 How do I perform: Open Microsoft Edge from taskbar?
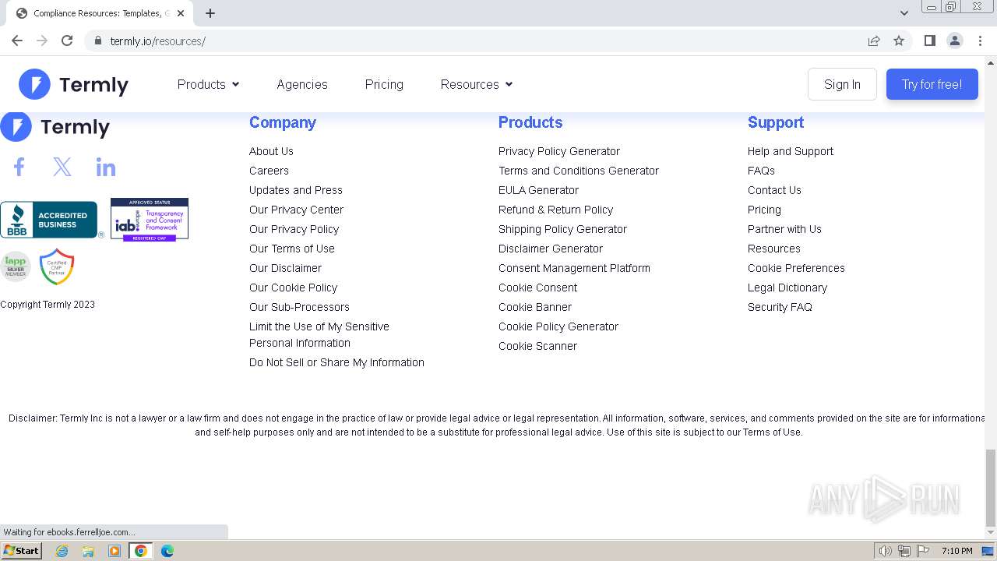coord(167,551)
